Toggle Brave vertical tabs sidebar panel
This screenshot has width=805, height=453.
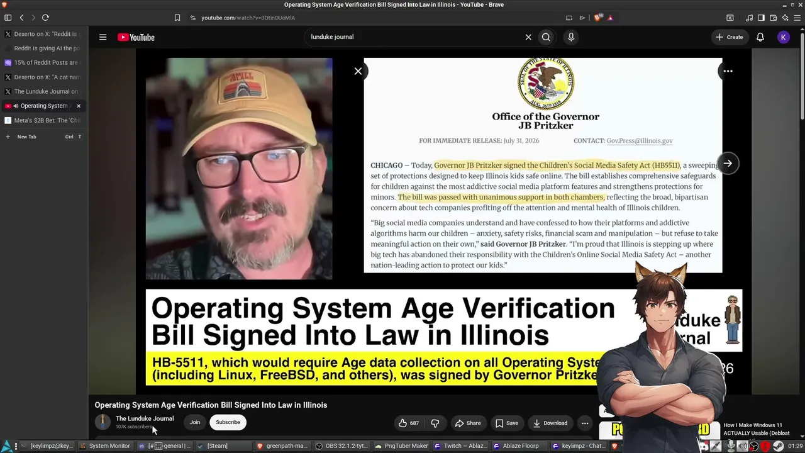[x=8, y=18]
